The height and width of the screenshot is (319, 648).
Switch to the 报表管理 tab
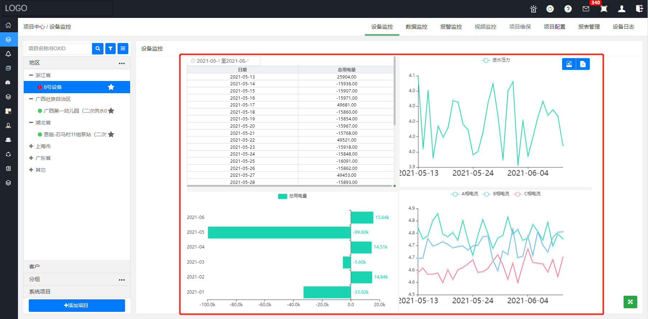click(x=589, y=27)
